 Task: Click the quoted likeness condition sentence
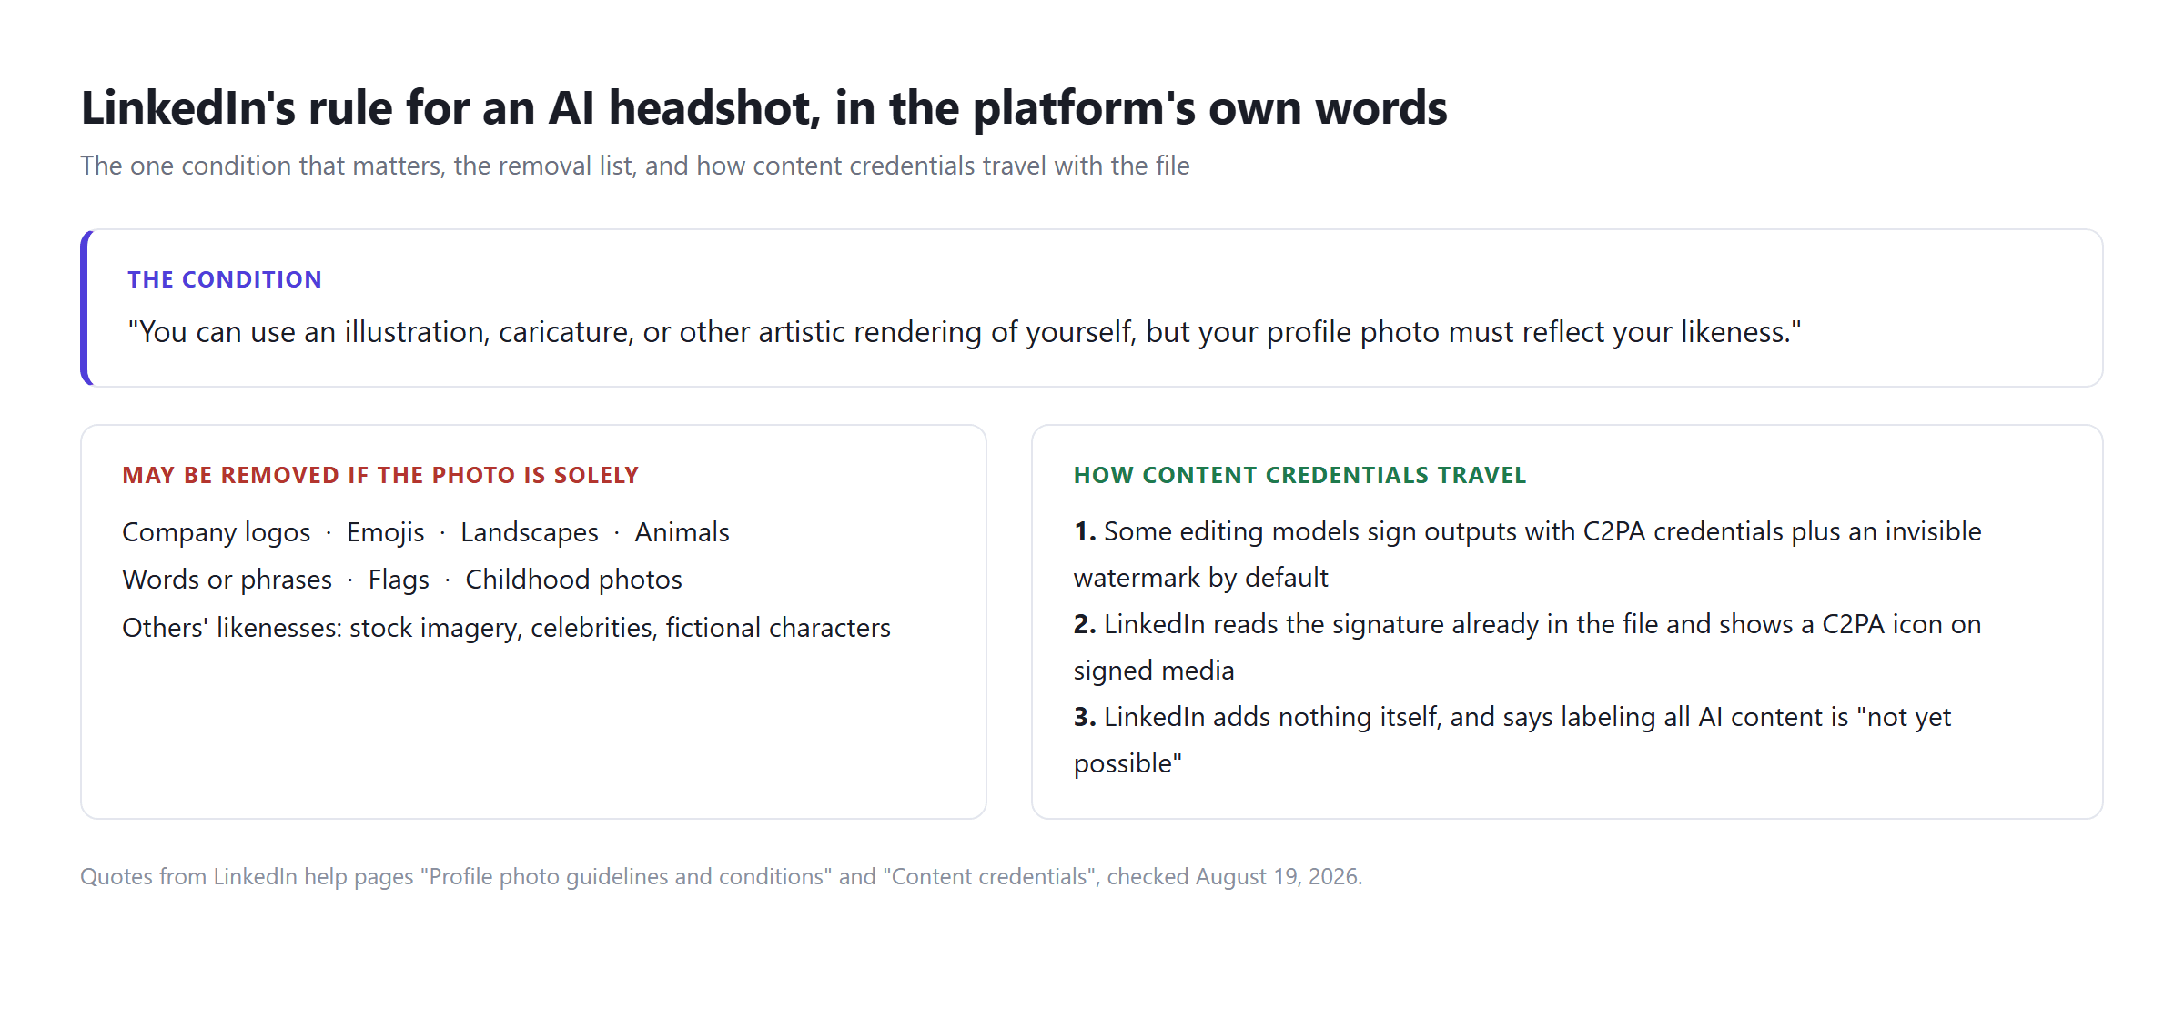(x=964, y=332)
